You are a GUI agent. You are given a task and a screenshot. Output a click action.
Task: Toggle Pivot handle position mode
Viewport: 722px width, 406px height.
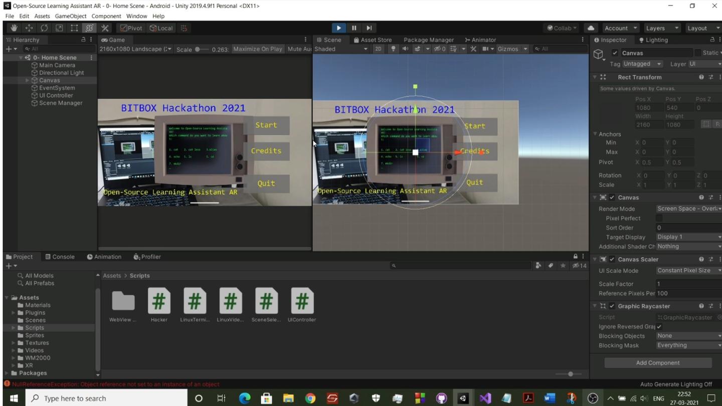131,28
